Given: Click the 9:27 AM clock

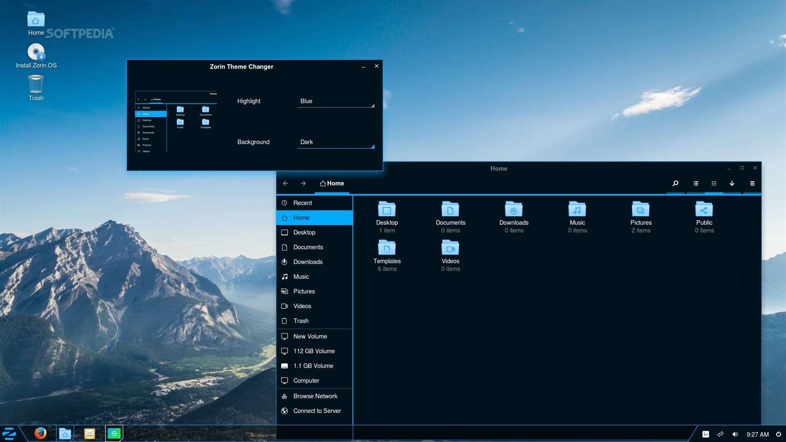Looking at the screenshot, I should 758,434.
